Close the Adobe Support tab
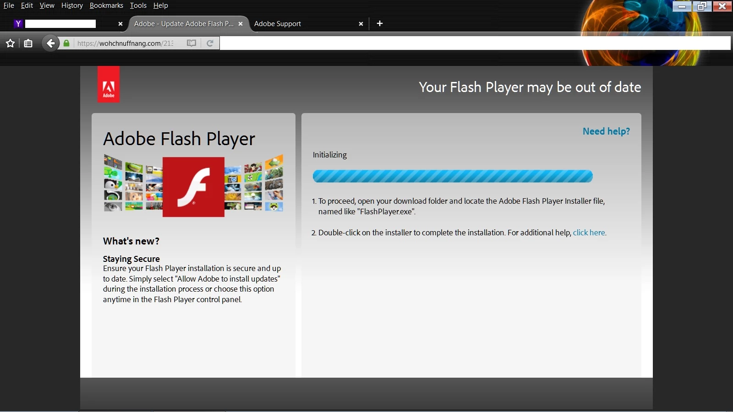The width and height of the screenshot is (733, 412). pyautogui.click(x=361, y=24)
